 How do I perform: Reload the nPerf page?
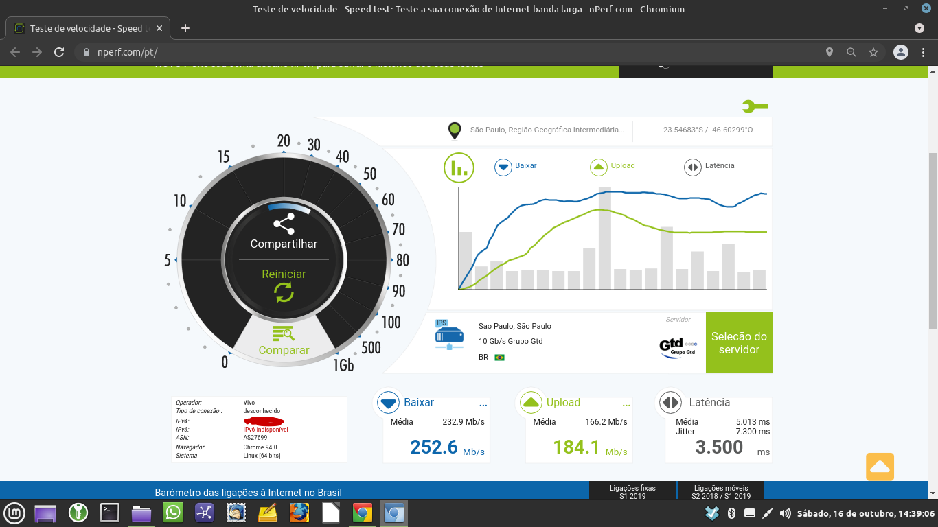[x=59, y=52]
